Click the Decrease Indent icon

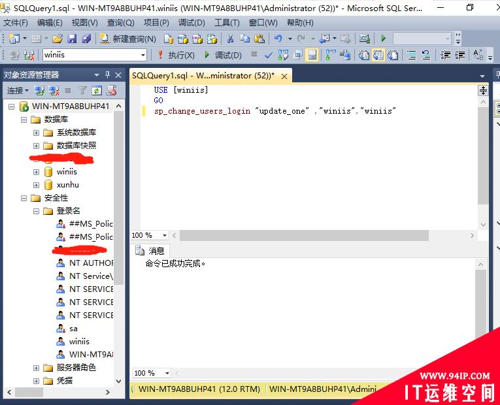click(445, 55)
